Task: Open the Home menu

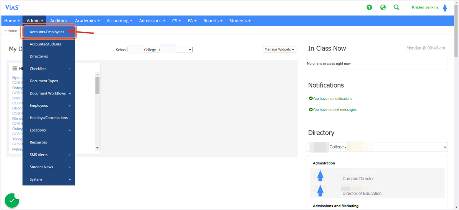Action: click(12, 21)
